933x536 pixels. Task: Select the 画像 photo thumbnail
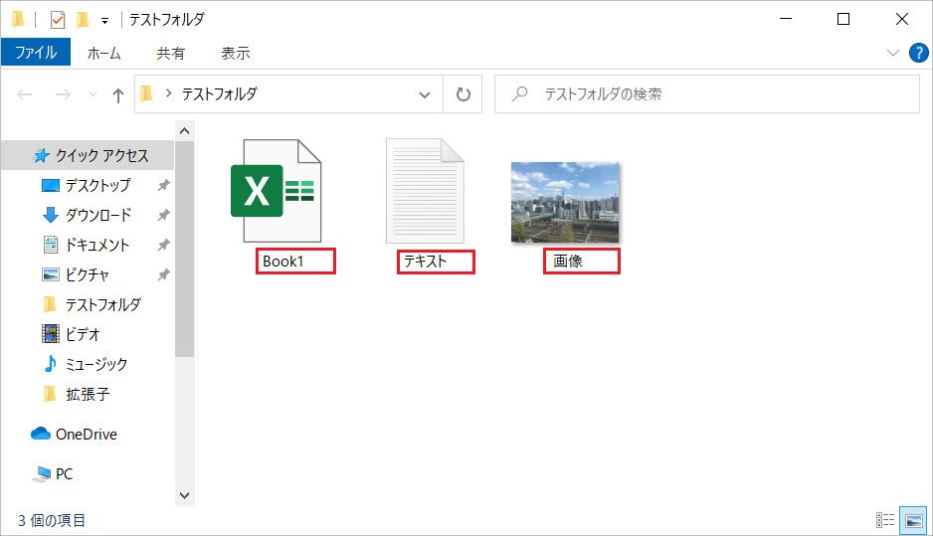pyautogui.click(x=565, y=202)
